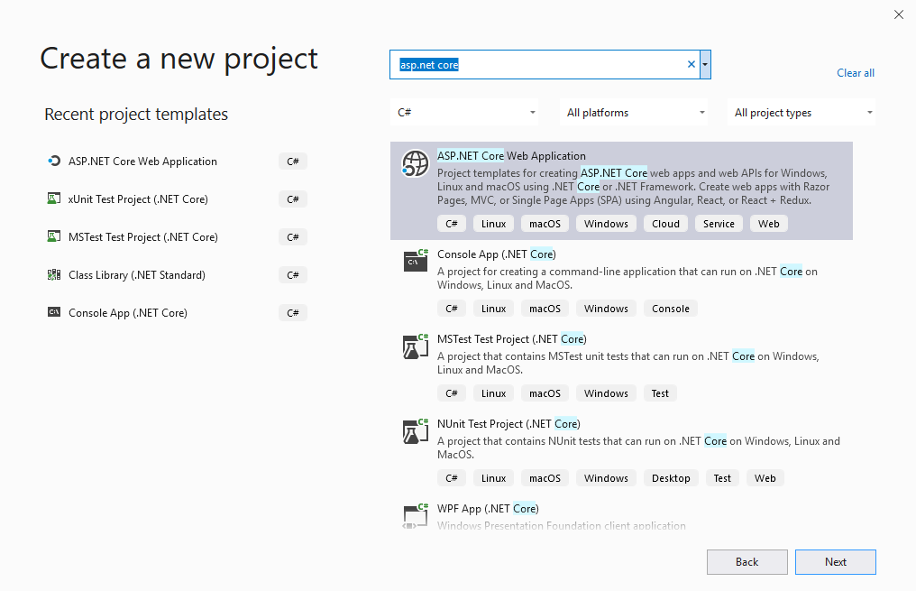Open the All project types filter dropdown
The width and height of the screenshot is (916, 591).
point(801,112)
